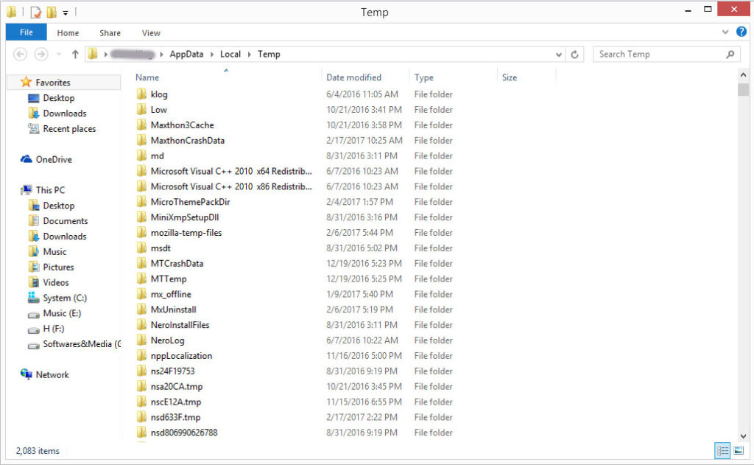
Task: Sort files by Date modified
Action: (352, 77)
